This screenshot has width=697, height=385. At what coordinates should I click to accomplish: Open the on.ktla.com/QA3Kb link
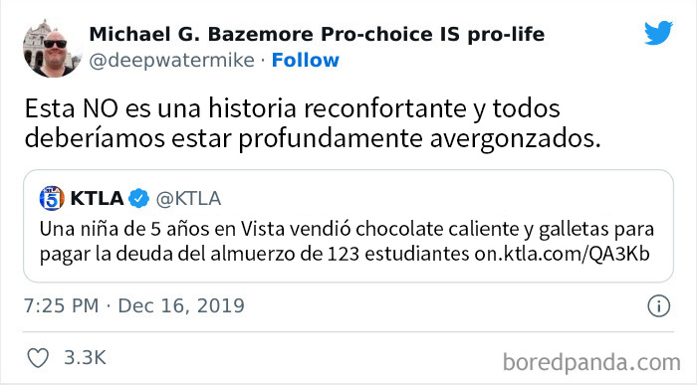(x=562, y=254)
